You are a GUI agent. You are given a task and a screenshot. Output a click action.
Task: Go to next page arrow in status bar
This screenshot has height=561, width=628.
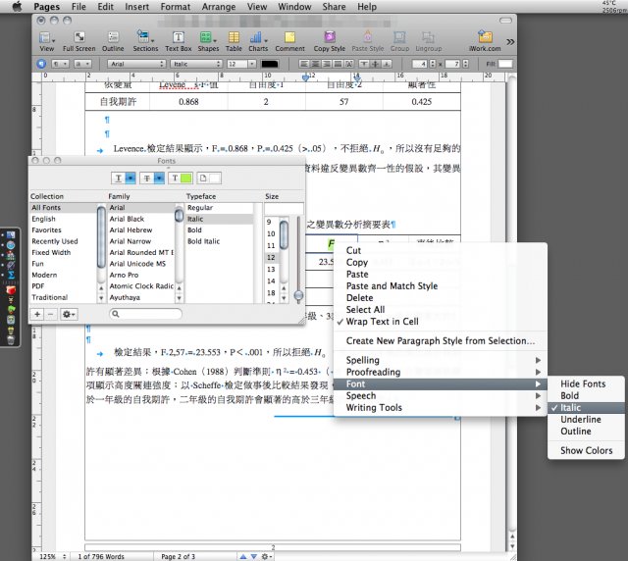(x=254, y=557)
